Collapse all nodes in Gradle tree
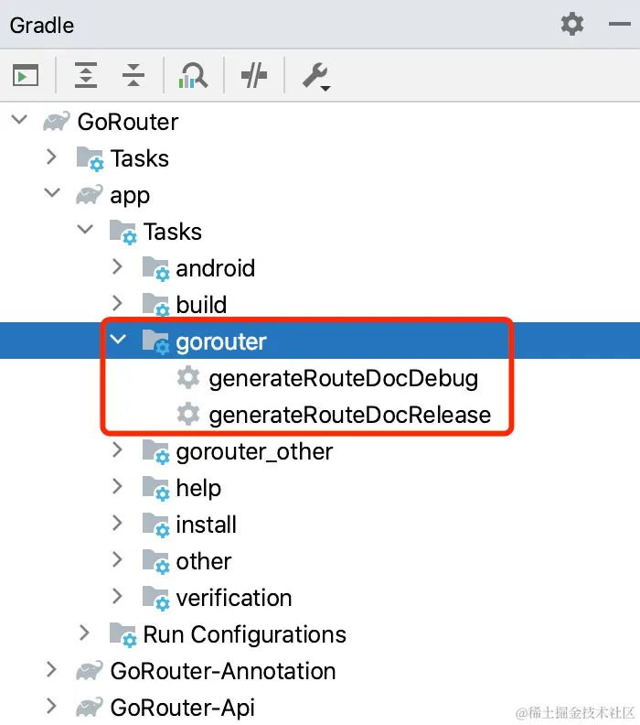 (x=133, y=75)
